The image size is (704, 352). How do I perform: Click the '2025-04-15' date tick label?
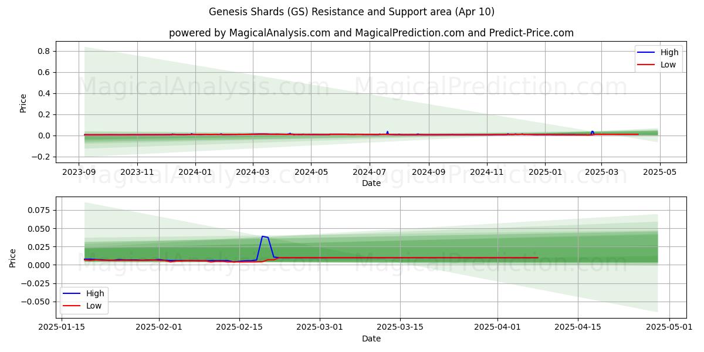click(578, 327)
